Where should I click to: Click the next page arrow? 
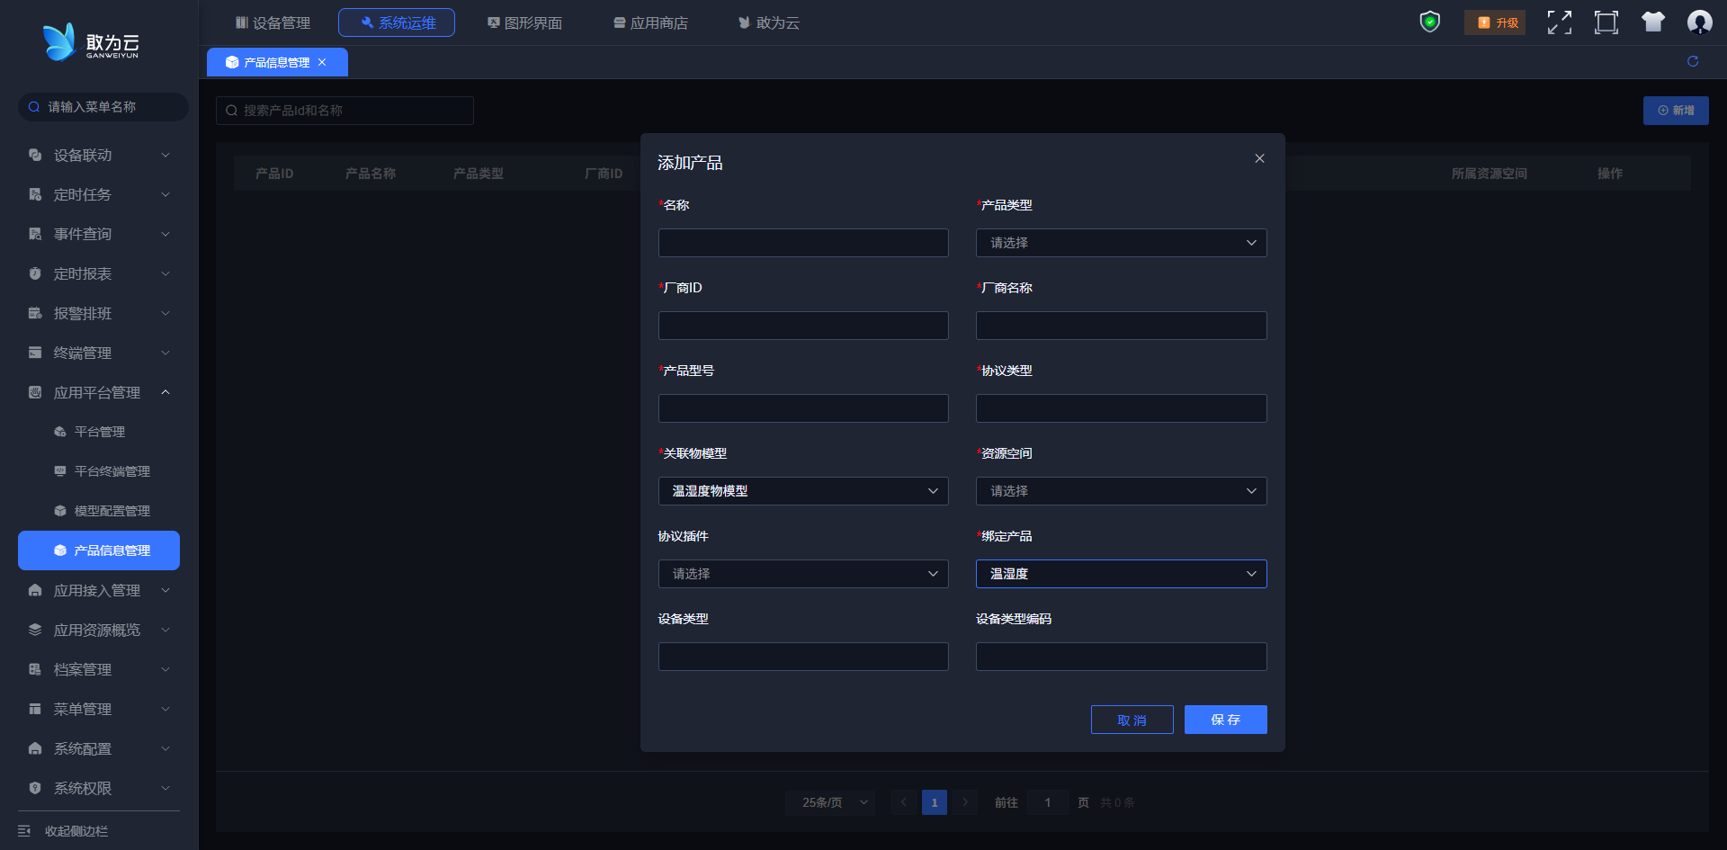coord(965,802)
